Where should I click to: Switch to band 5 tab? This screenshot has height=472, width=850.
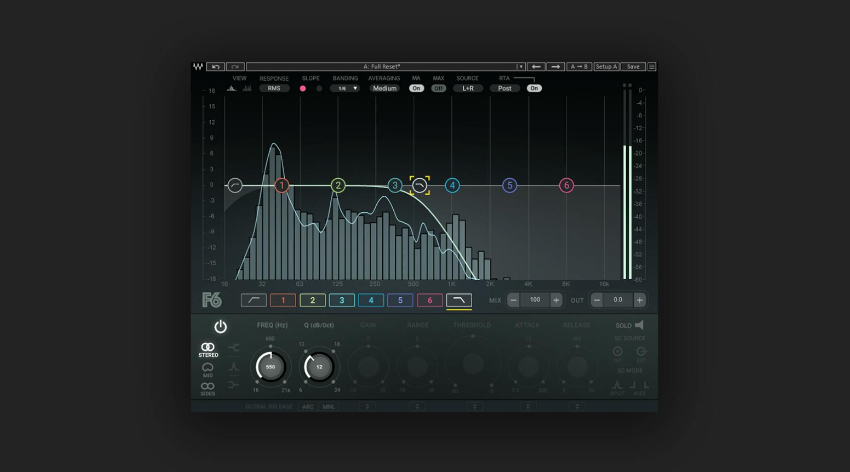(400, 300)
